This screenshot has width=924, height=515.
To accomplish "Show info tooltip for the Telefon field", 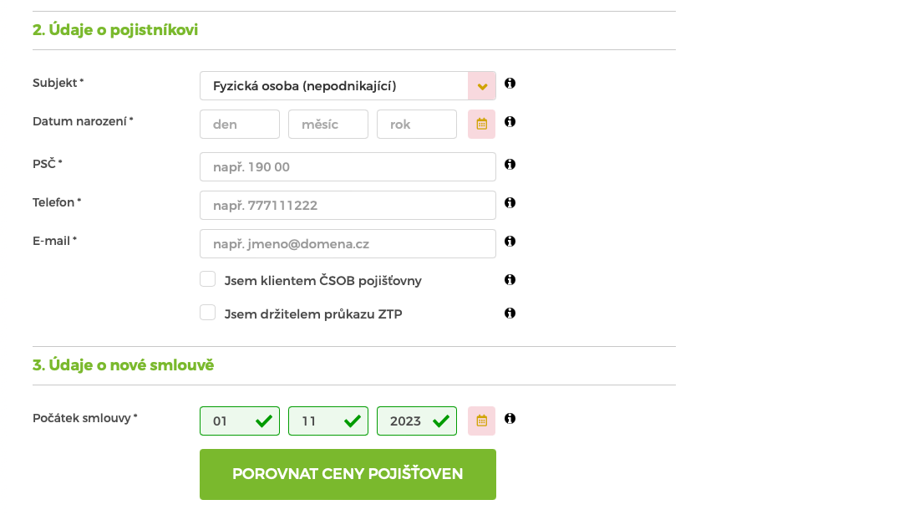I will (510, 203).
